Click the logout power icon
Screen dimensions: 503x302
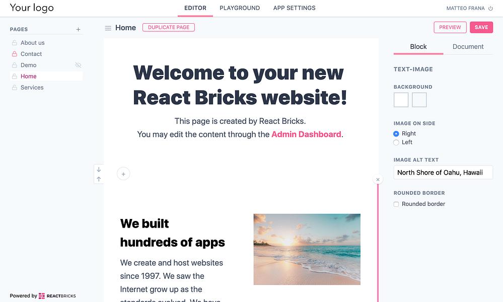point(490,9)
